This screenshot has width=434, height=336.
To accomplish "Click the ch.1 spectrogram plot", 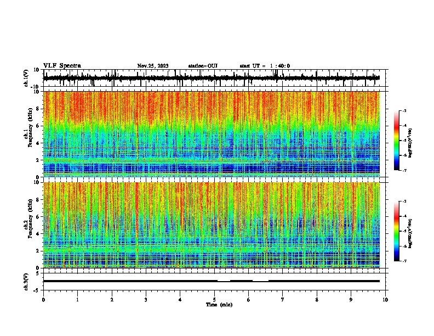I will click(212, 134).
